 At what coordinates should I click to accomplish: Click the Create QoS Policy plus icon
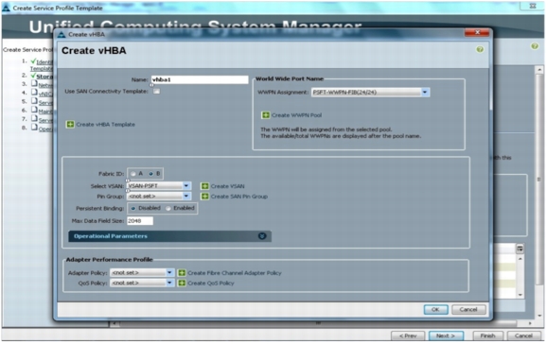(x=182, y=283)
